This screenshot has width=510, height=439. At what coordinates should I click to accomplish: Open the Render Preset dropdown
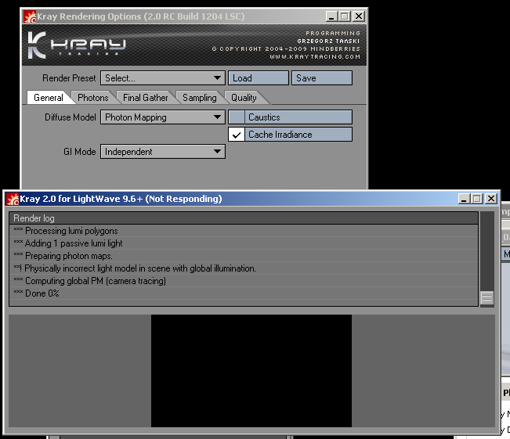pyautogui.click(x=163, y=78)
